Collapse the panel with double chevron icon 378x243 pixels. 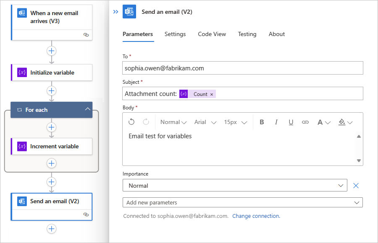tap(115, 12)
